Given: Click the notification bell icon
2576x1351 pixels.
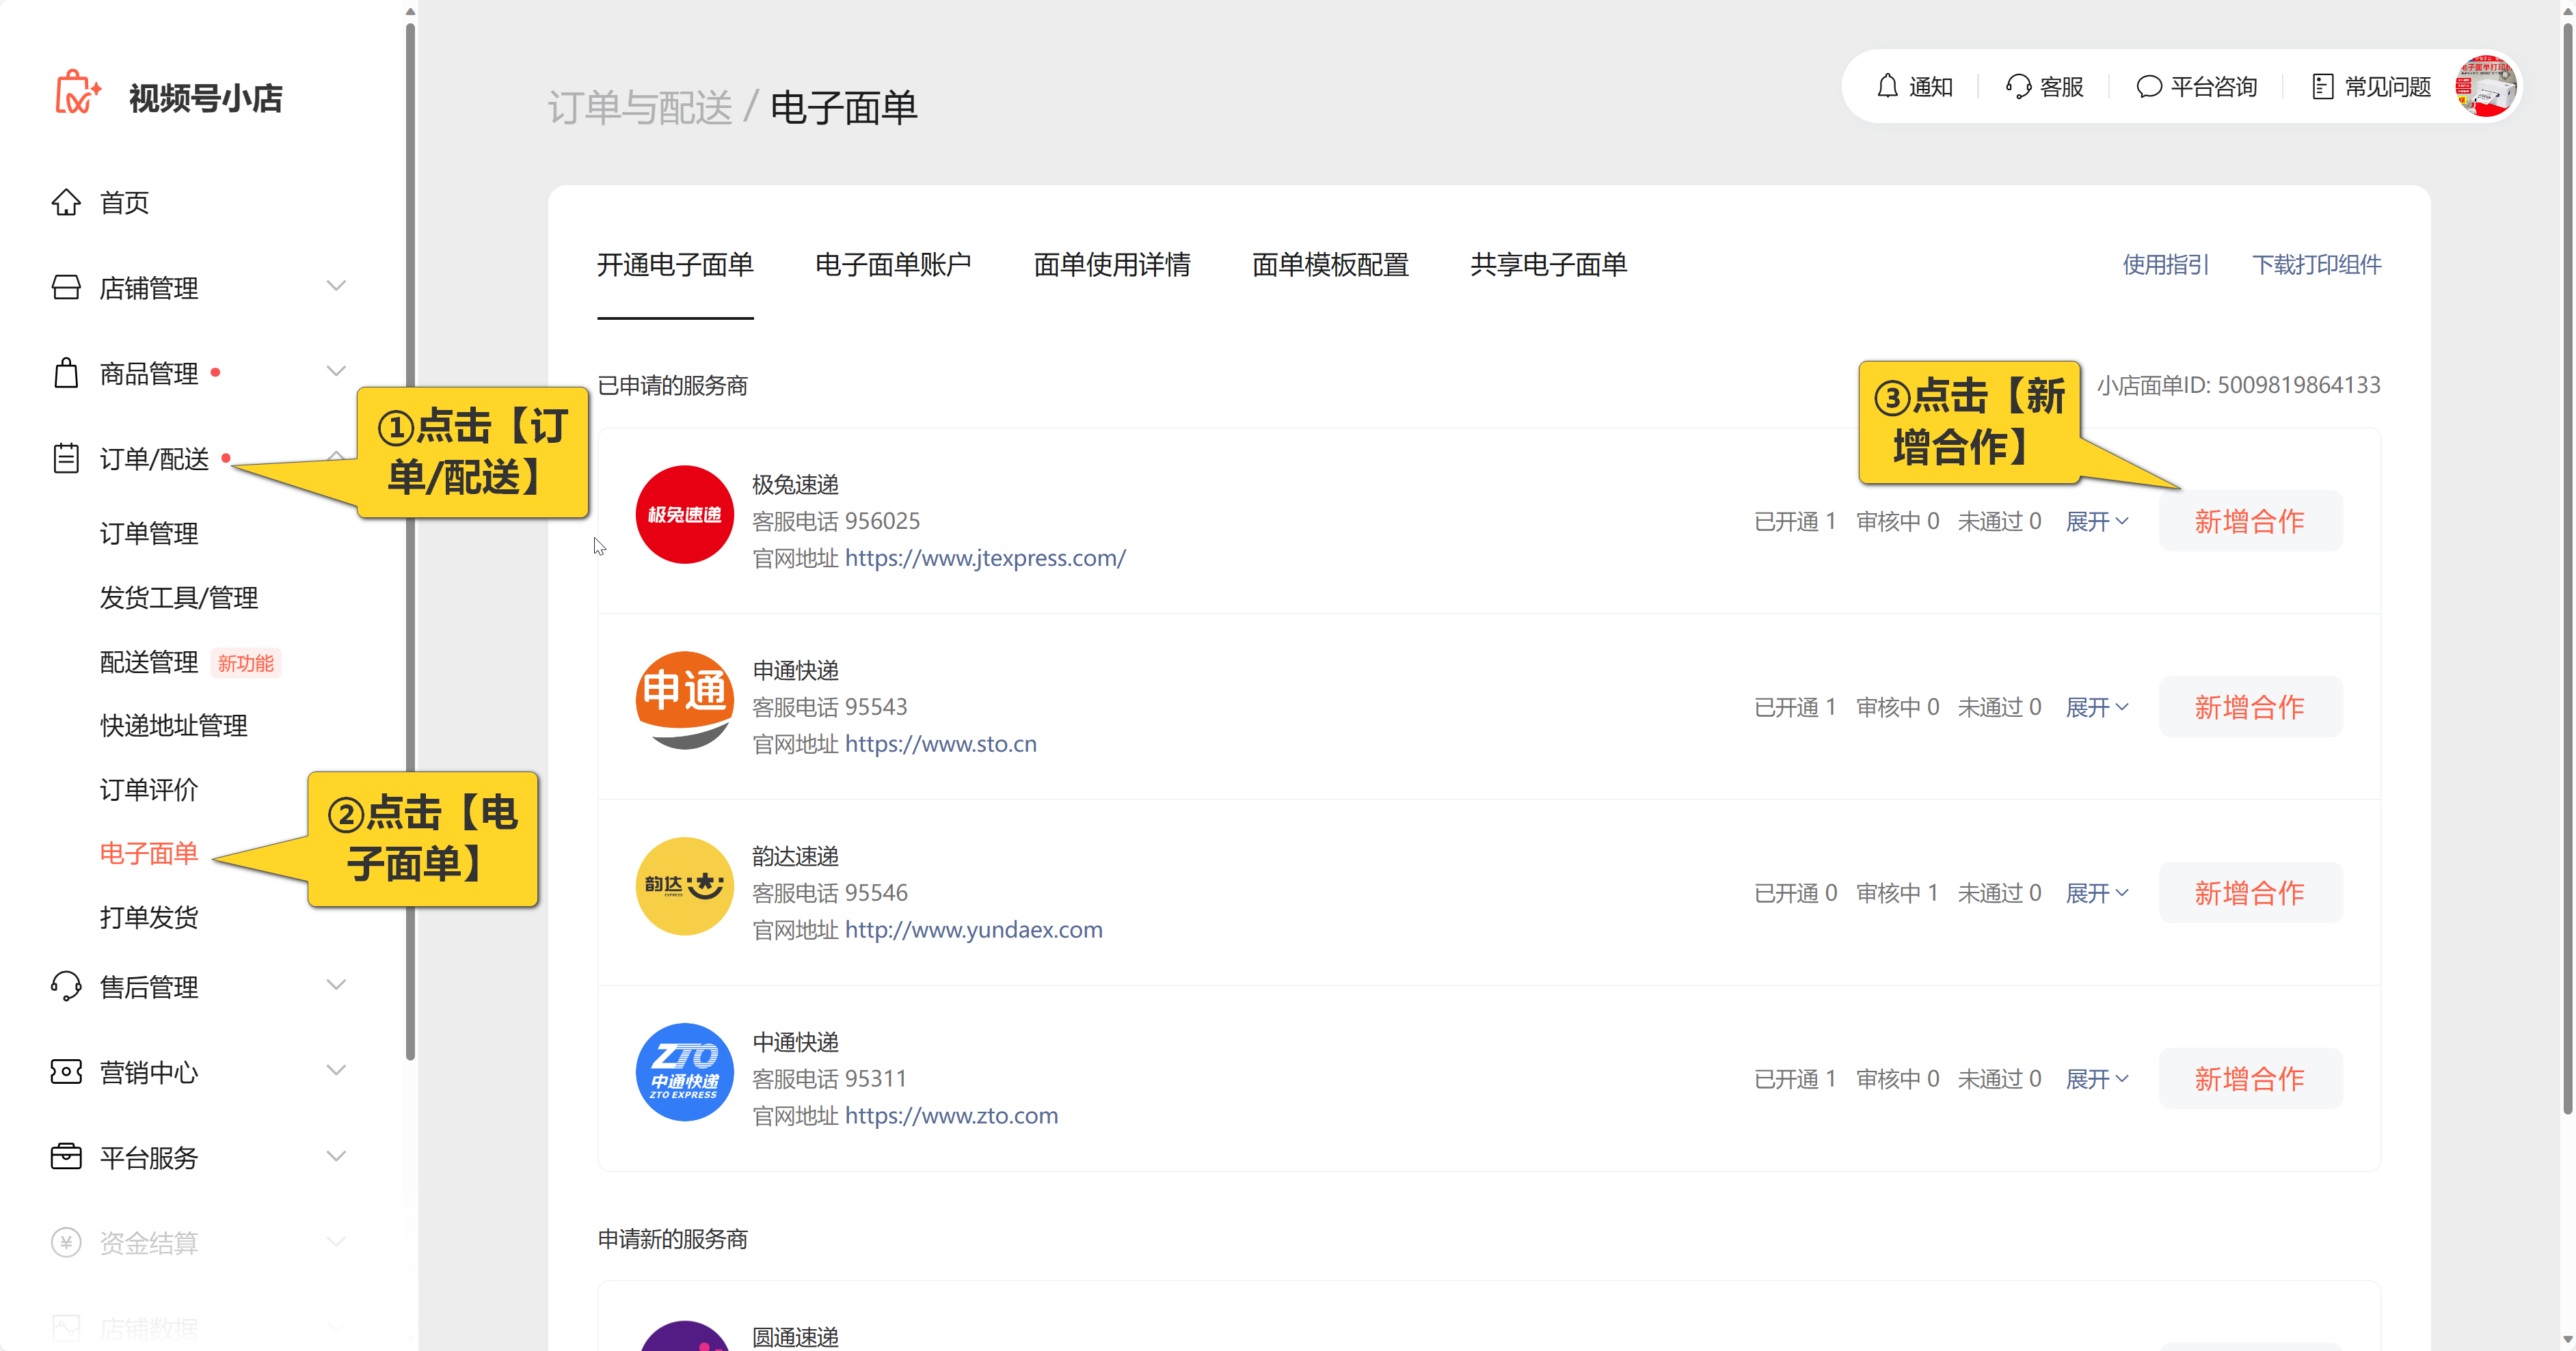Looking at the screenshot, I should click(1887, 87).
